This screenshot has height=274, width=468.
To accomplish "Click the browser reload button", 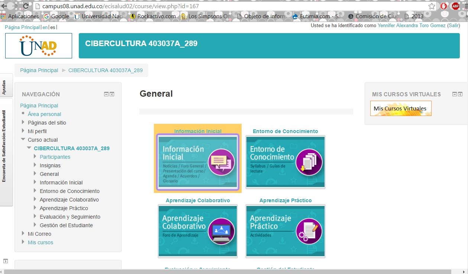I will point(26,6).
